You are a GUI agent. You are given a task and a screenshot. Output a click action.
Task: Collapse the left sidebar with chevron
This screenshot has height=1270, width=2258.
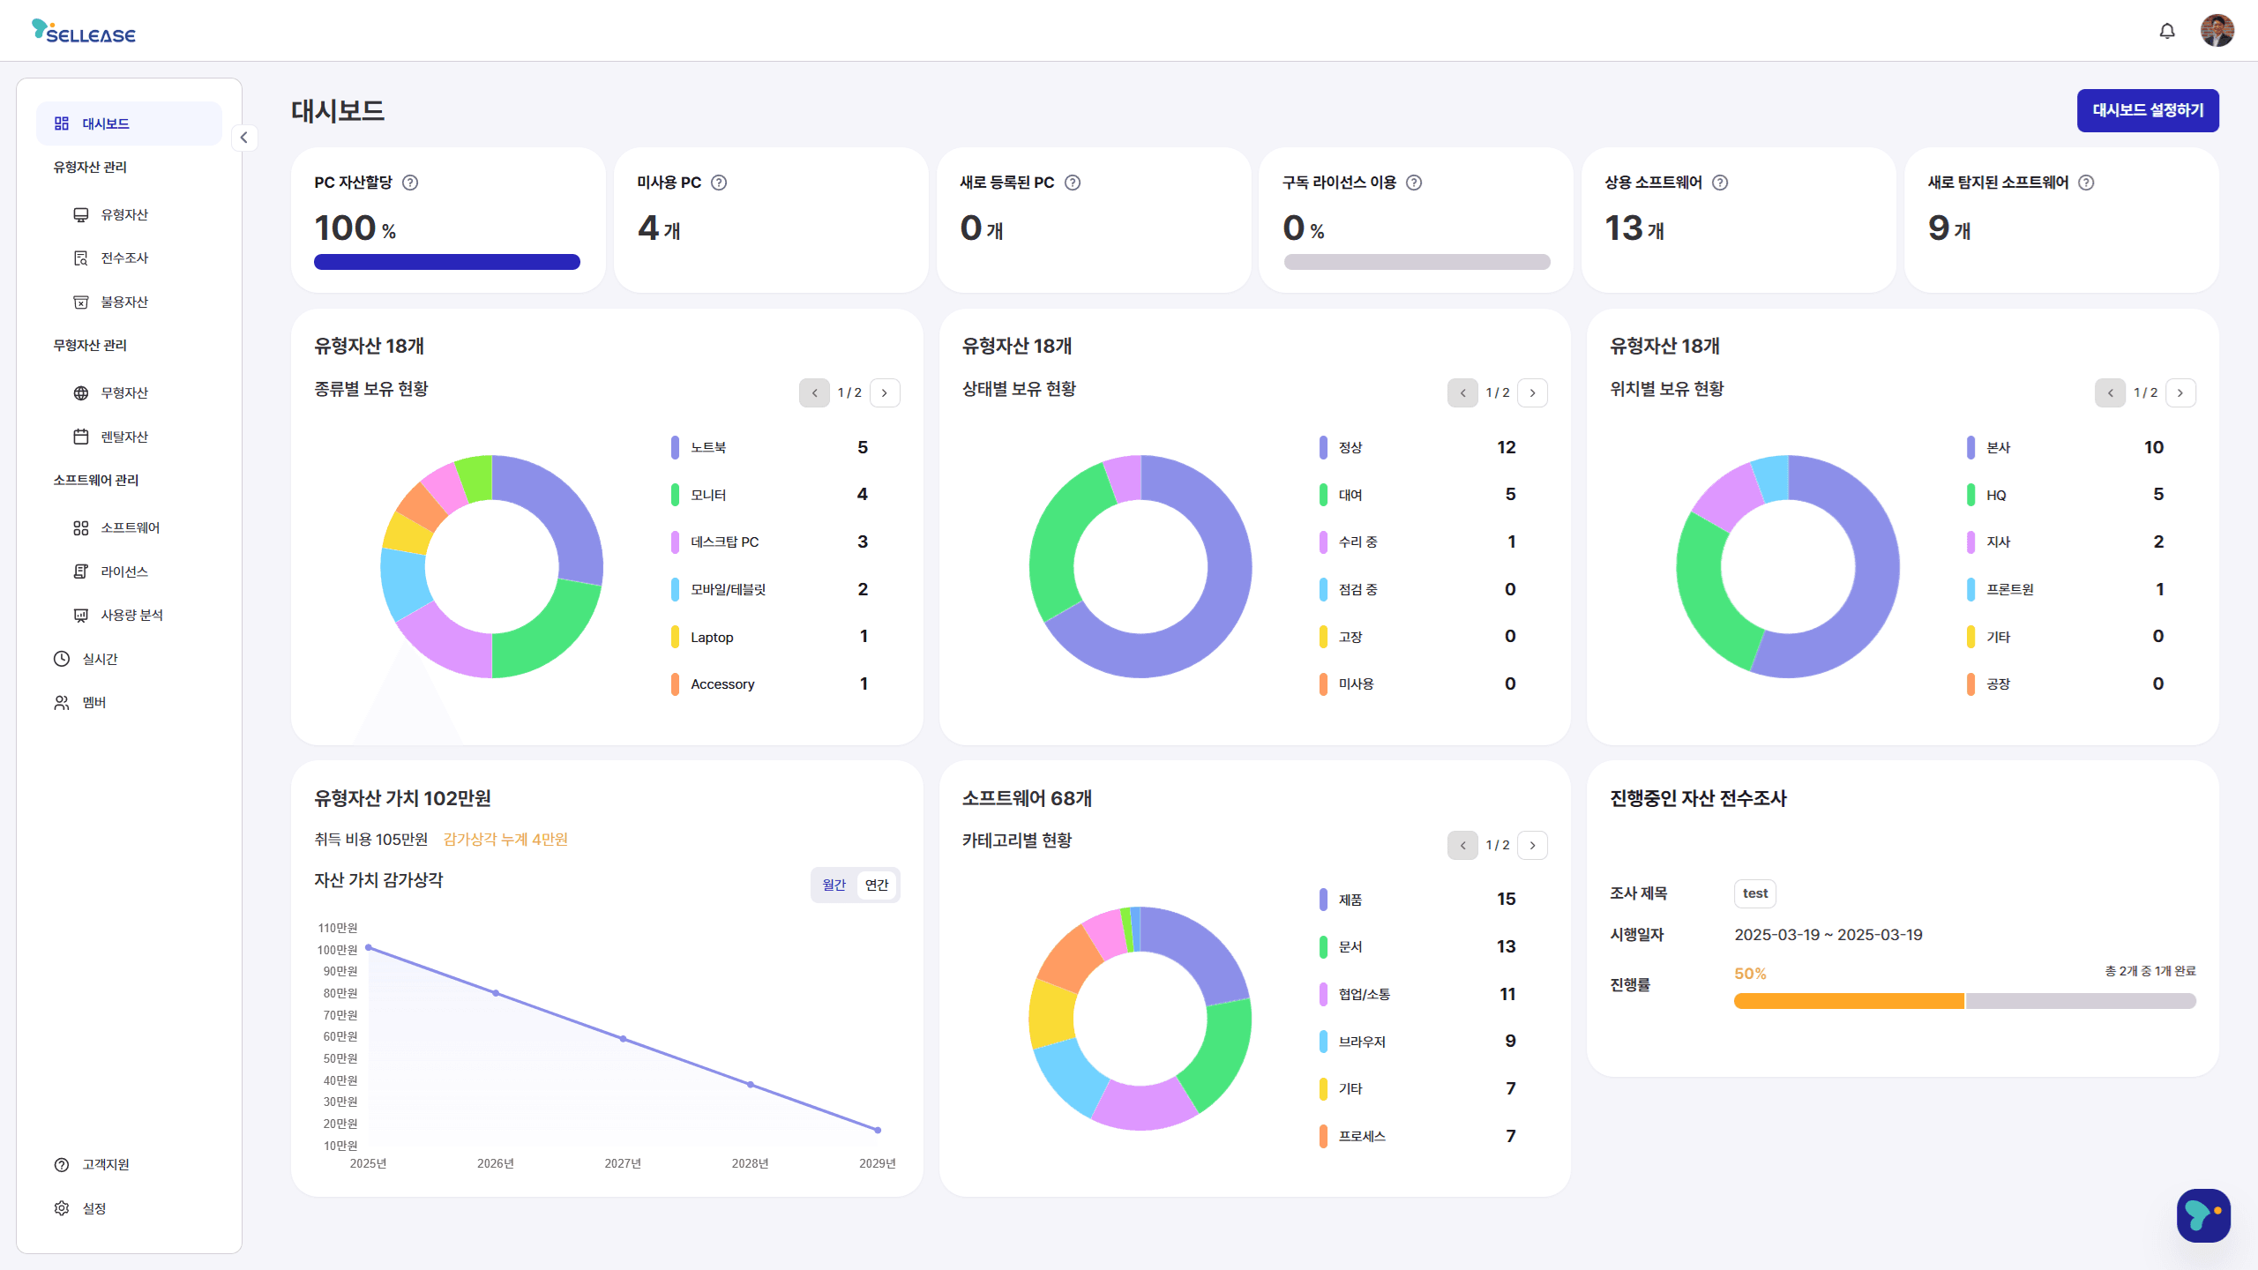tap(244, 138)
